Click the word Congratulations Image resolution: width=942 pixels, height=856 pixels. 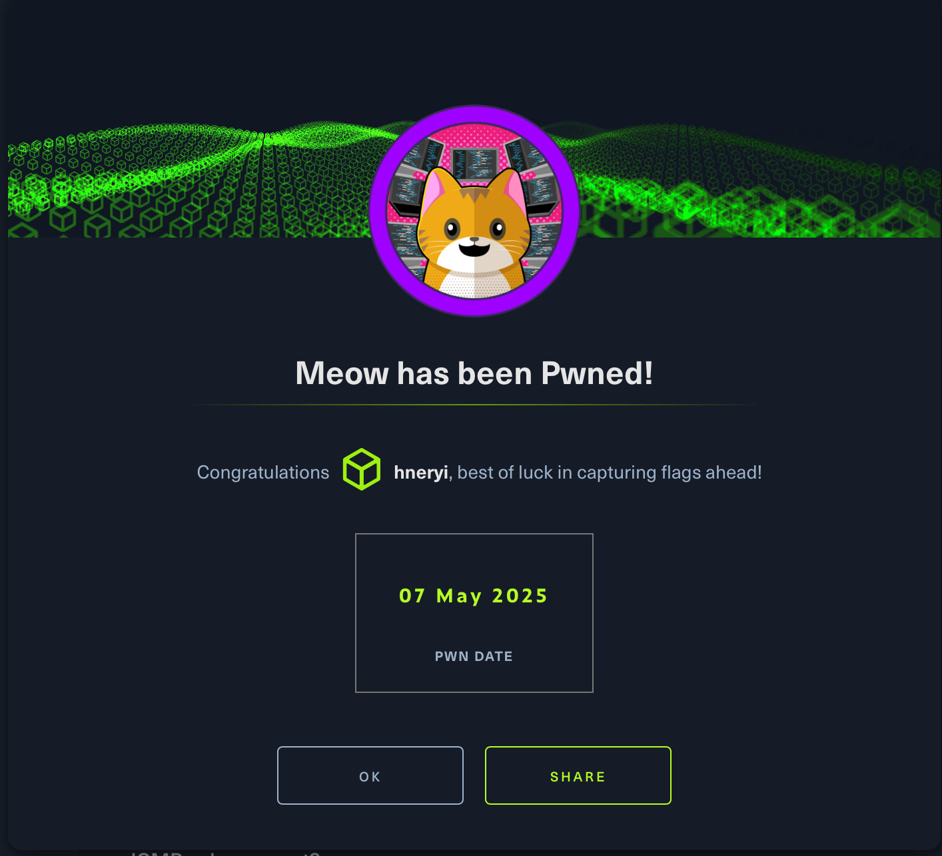[263, 473]
